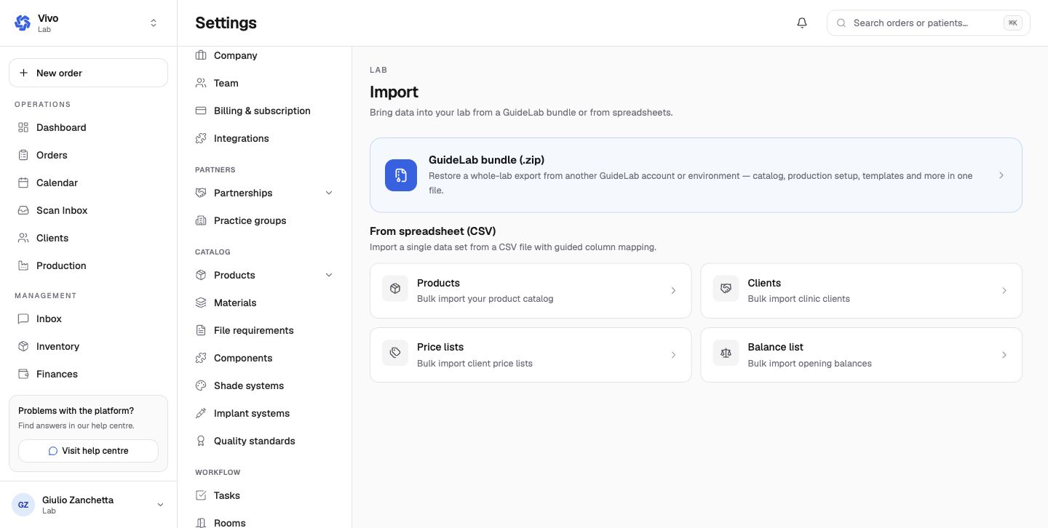Click the chevron on Clients import card
The image size is (1048, 528).
(x=1004, y=291)
